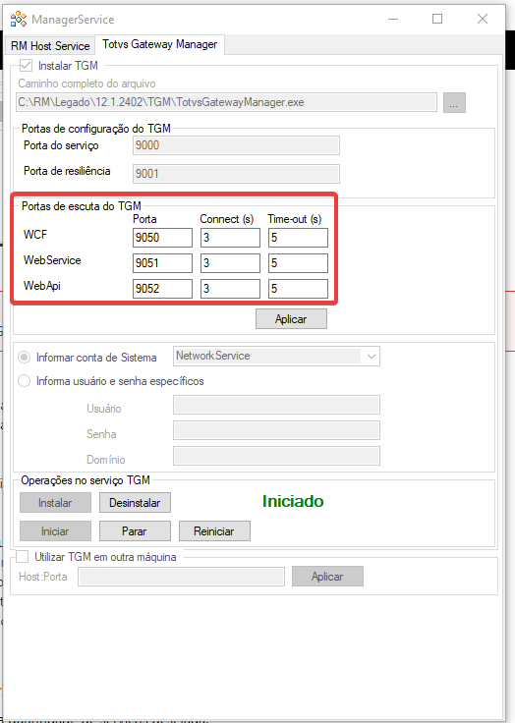Click the WebService Time-out (s) field
The height and width of the screenshot is (723, 515).
click(298, 263)
